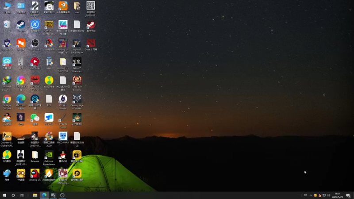
Task: Launch OBS Studio from the desktop
Action: [35, 43]
